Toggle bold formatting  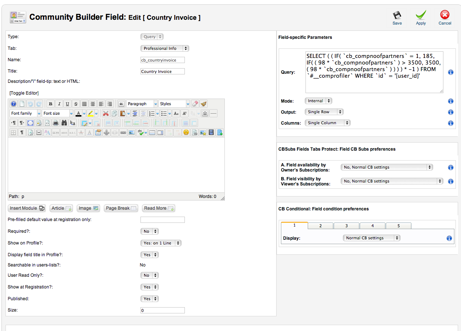(x=51, y=104)
